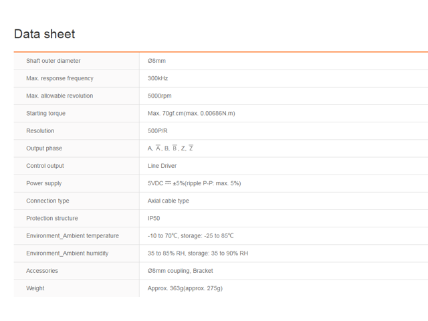428x321 pixels.
Task: Click the Environment_Ambient temperature label
Action: pyautogui.click(x=73, y=235)
